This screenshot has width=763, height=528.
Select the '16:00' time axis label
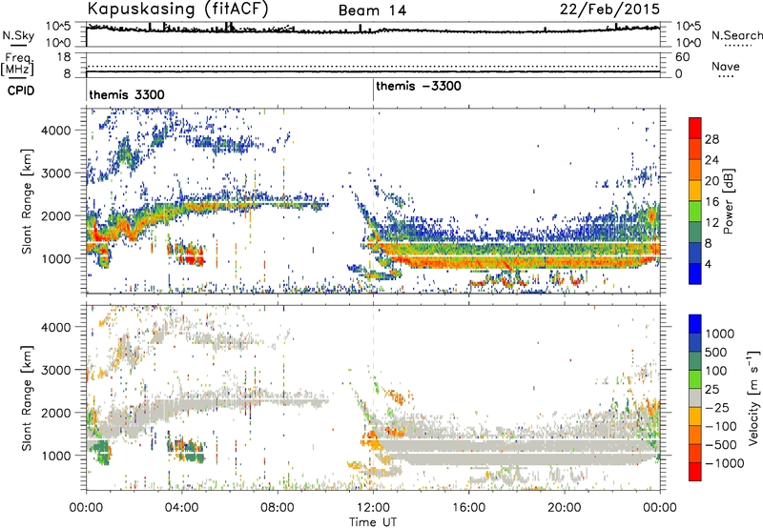(x=468, y=508)
